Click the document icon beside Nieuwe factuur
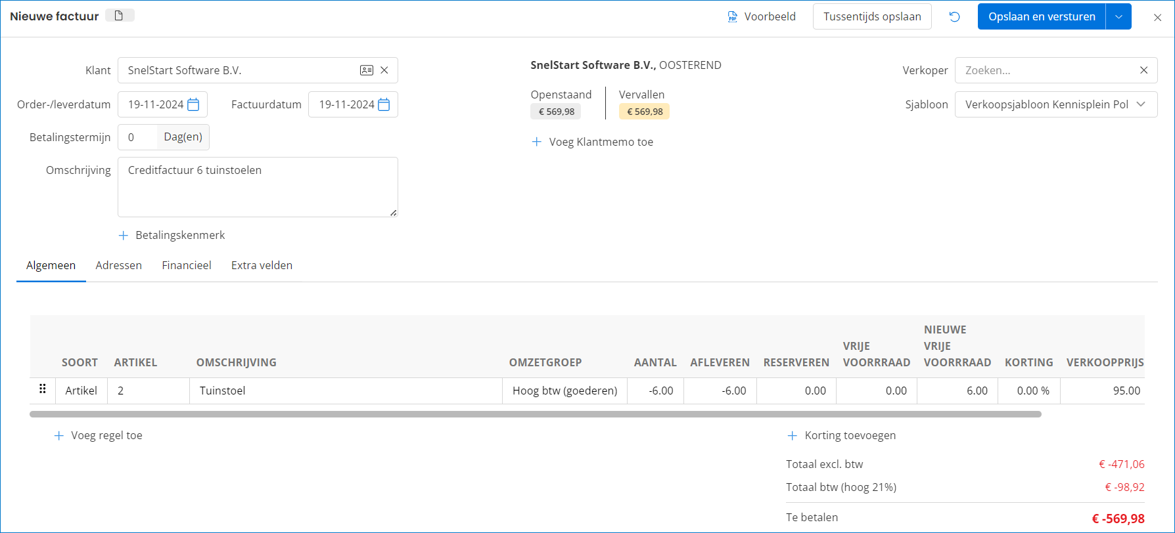Image resolution: width=1175 pixels, height=533 pixels. (119, 16)
